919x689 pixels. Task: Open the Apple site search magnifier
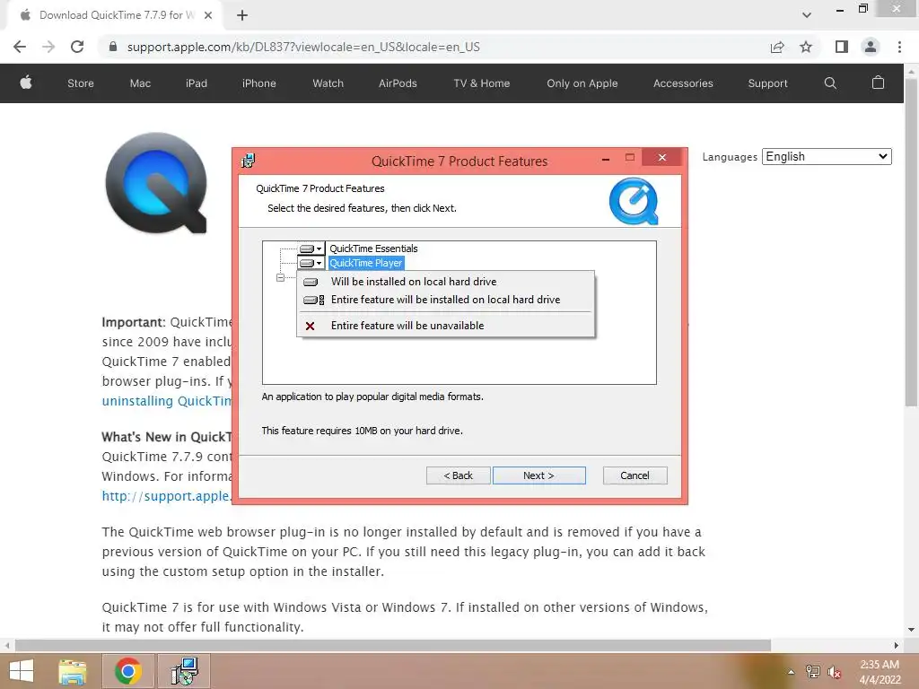coord(830,83)
